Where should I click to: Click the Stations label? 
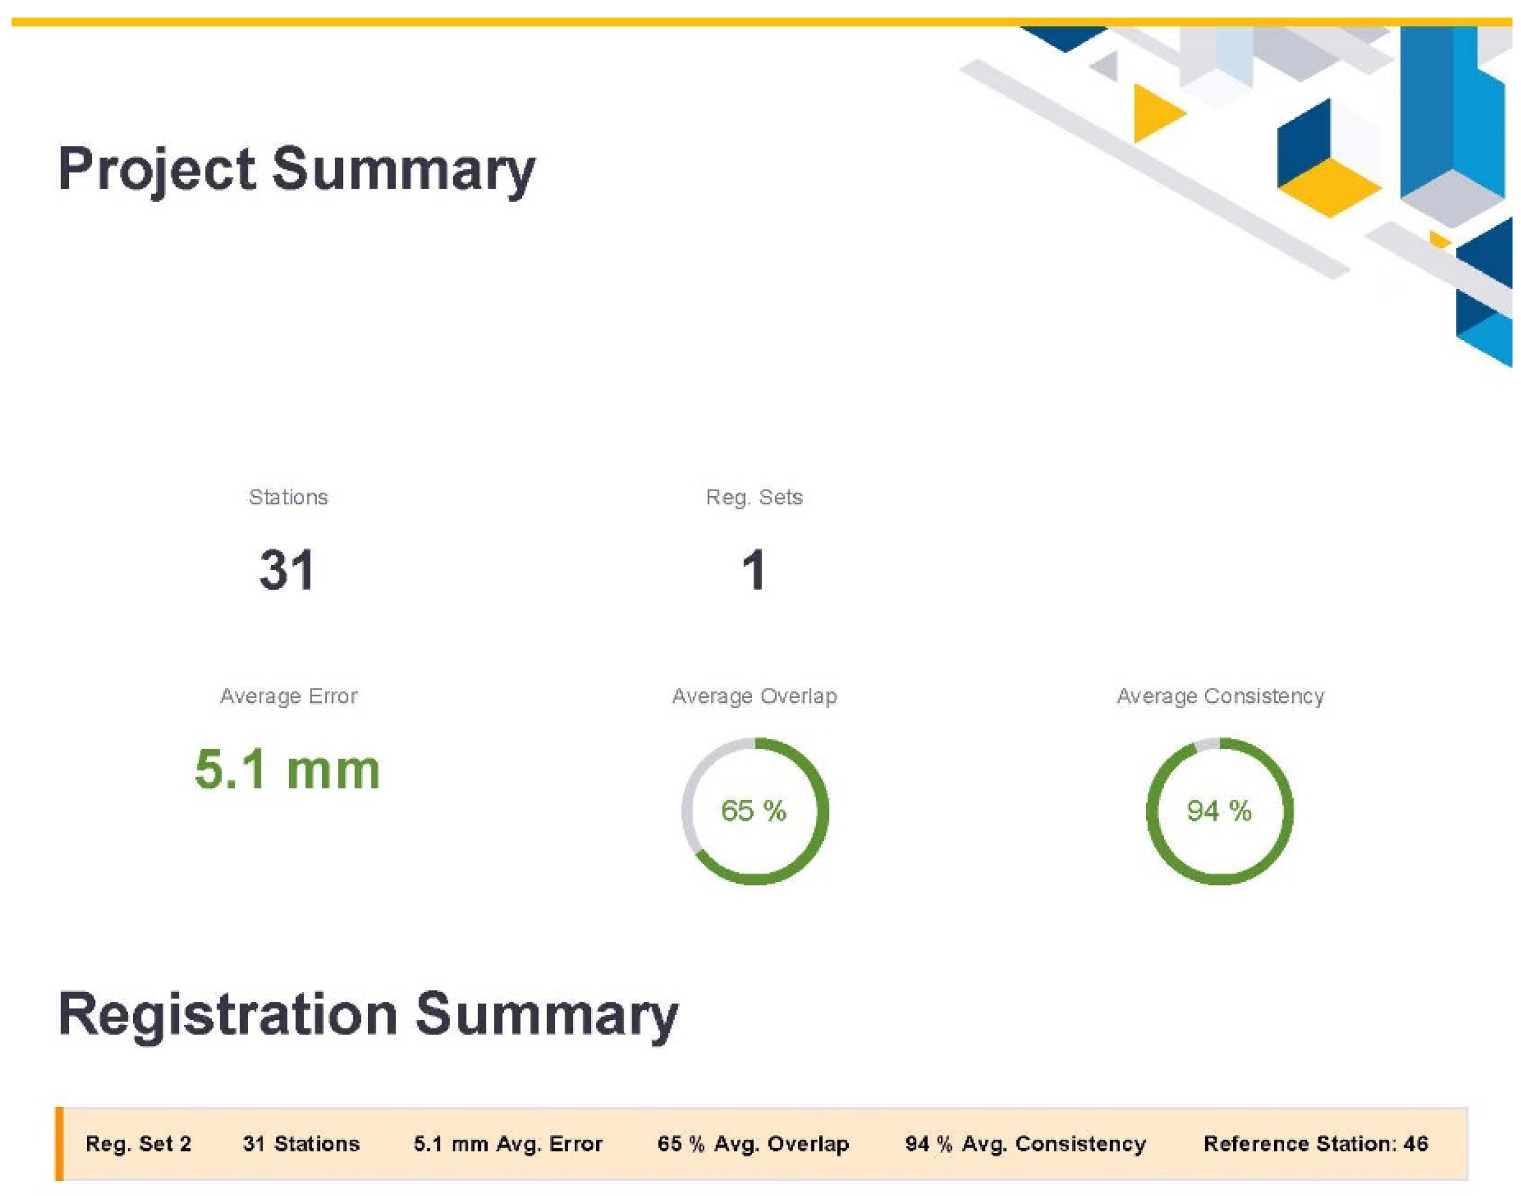point(288,497)
